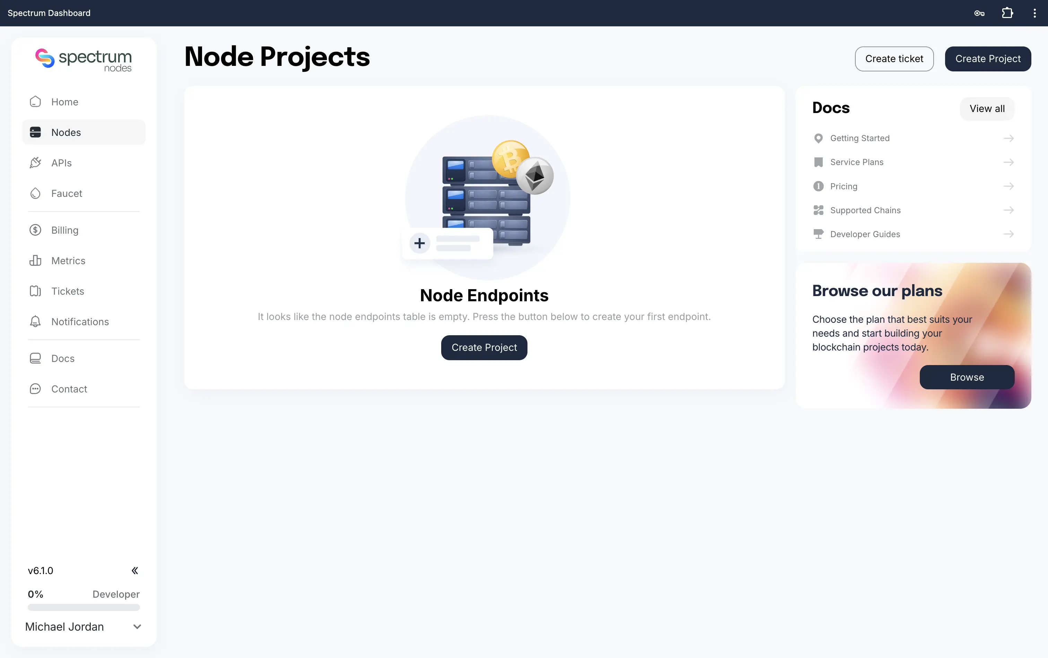Screen dimensions: 1048x658
Task: Click the Service Plans bookmark icon
Action: (x=818, y=162)
